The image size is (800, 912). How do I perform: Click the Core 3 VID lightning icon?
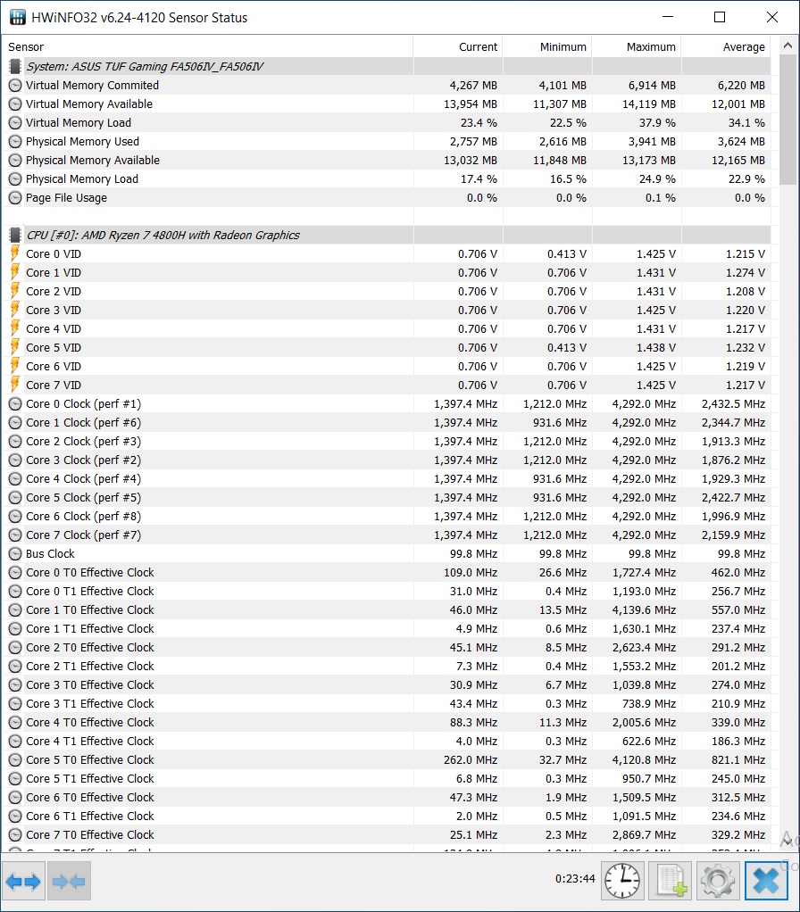tap(15, 310)
